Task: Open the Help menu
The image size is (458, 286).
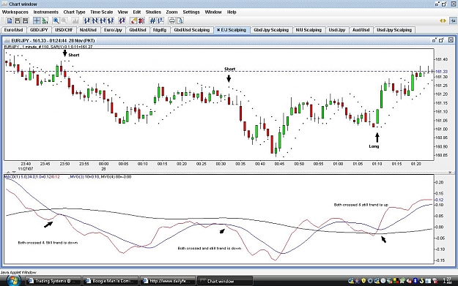Action: tap(232, 12)
